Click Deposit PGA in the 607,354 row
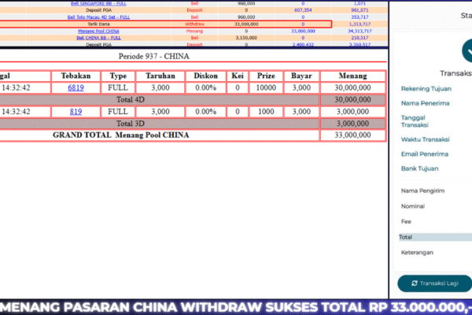 coord(99,10)
